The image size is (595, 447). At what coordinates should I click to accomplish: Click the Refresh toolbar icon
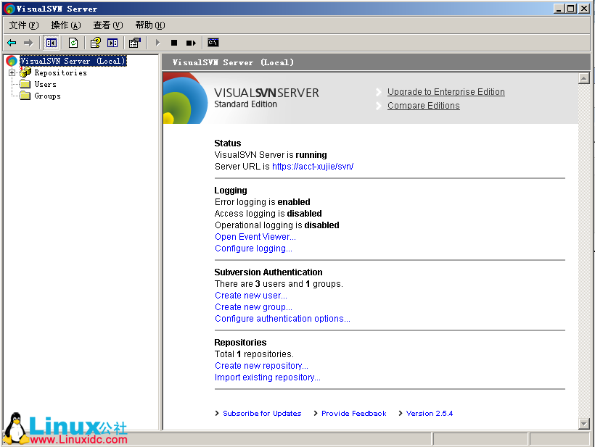pos(73,43)
